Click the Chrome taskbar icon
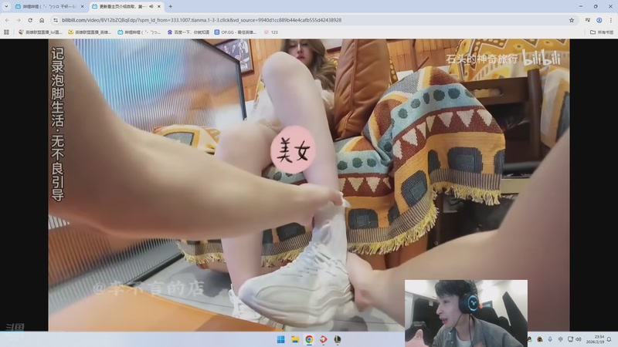The height and width of the screenshot is (347, 618). point(309,339)
